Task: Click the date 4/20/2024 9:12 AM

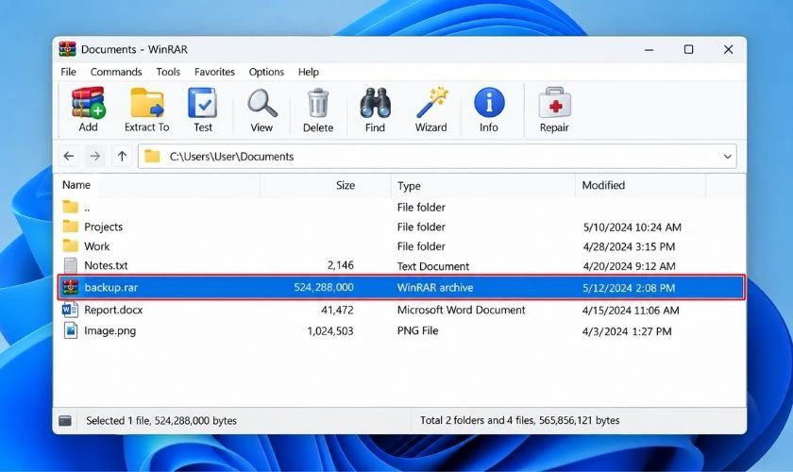Action: 629,266
